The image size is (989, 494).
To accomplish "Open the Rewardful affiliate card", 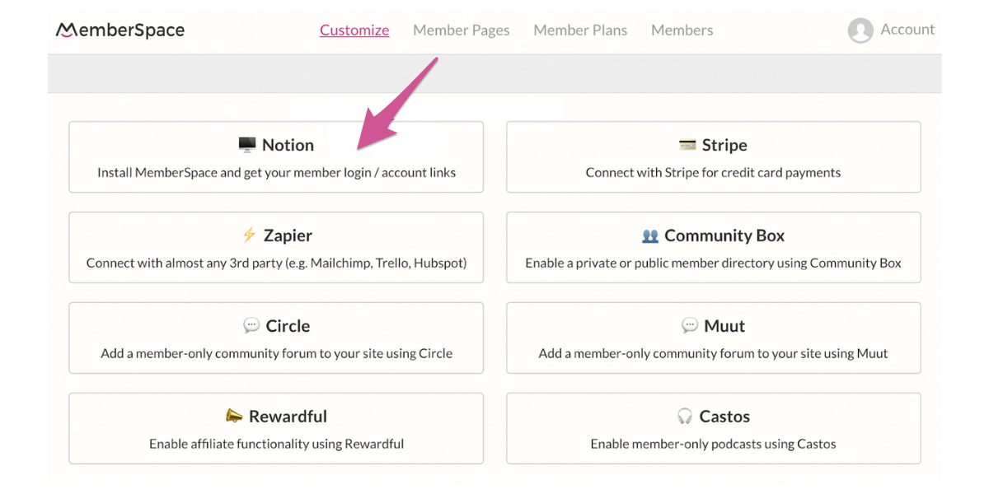I will click(276, 429).
